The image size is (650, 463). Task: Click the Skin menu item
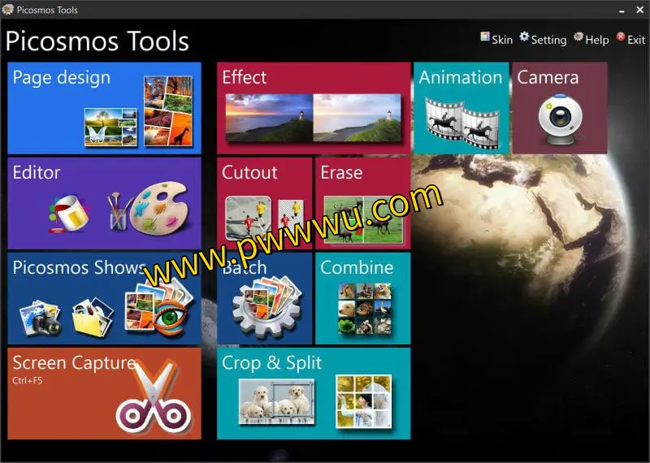496,38
